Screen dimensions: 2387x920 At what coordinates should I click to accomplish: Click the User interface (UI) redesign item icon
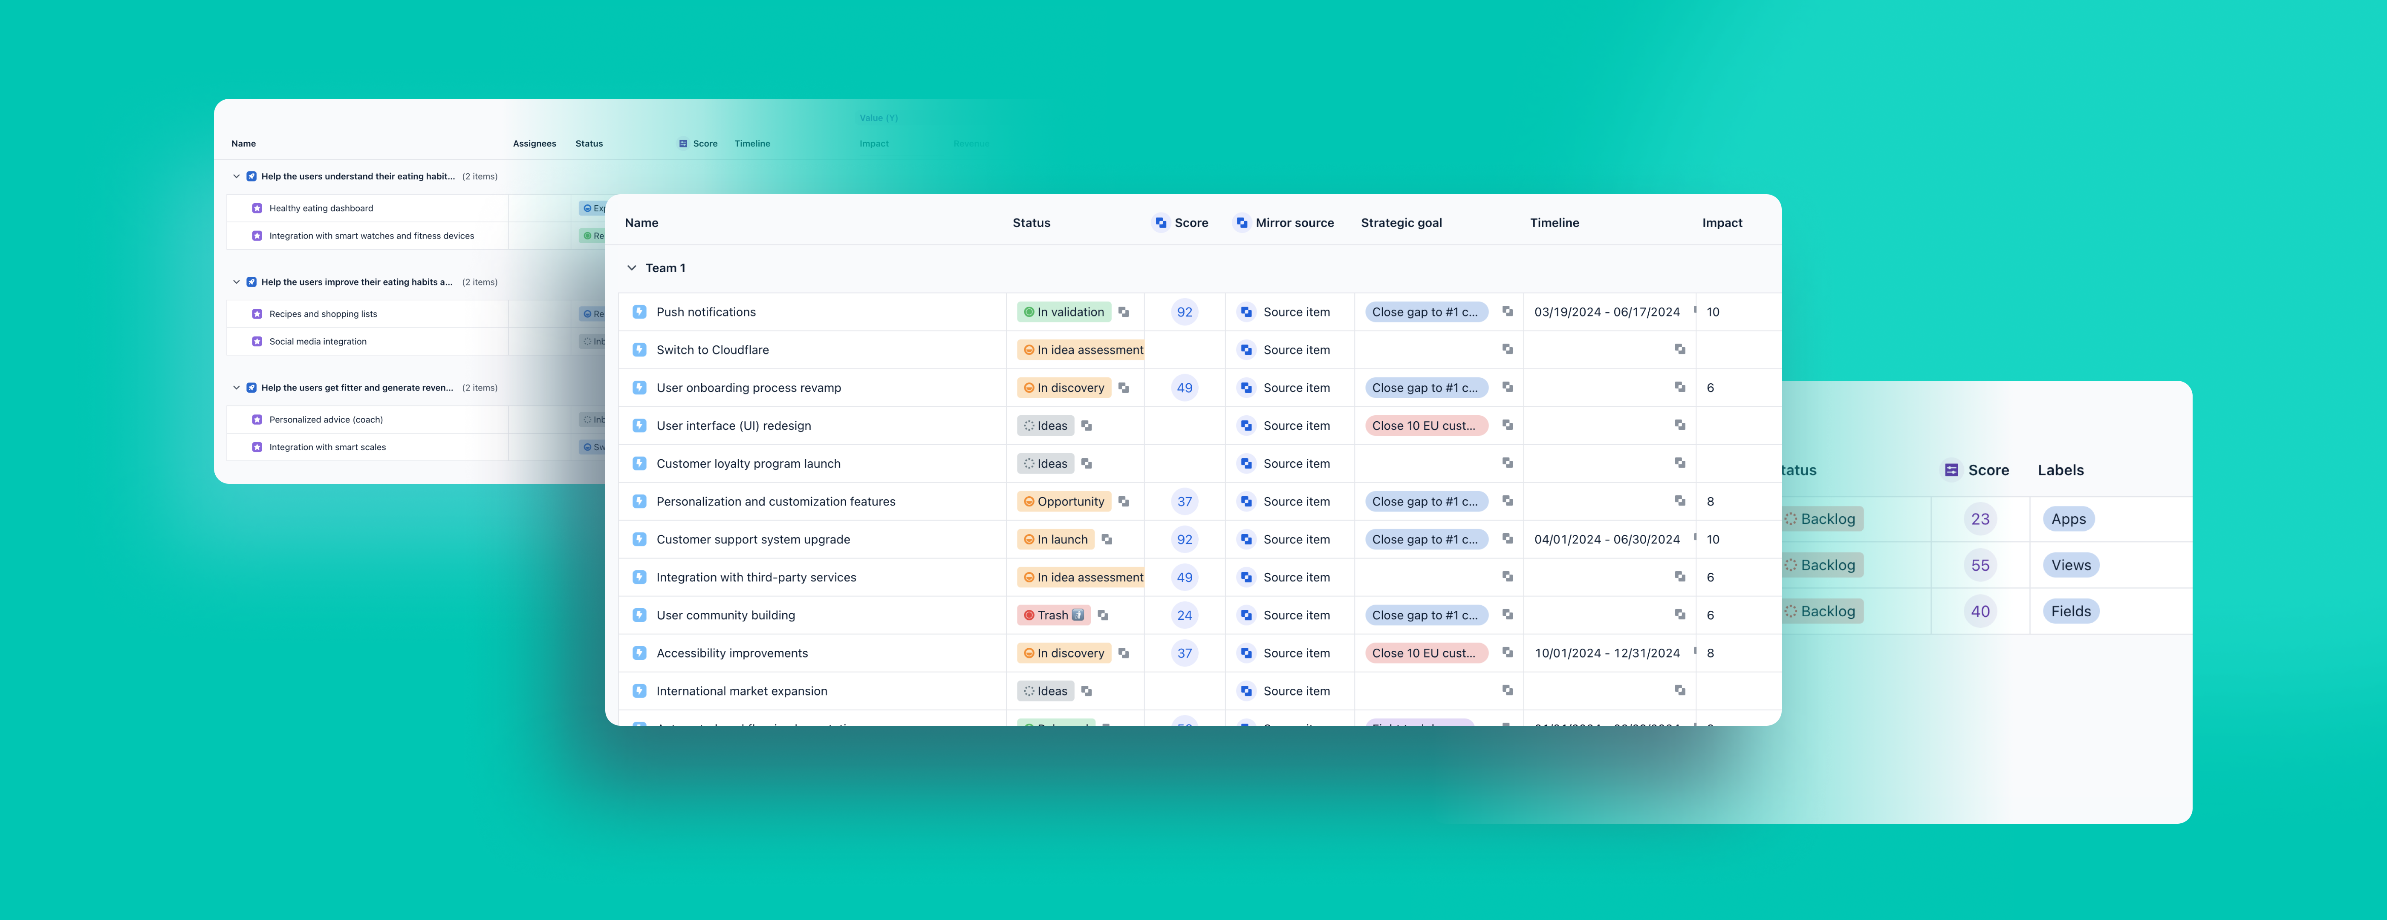click(x=639, y=426)
